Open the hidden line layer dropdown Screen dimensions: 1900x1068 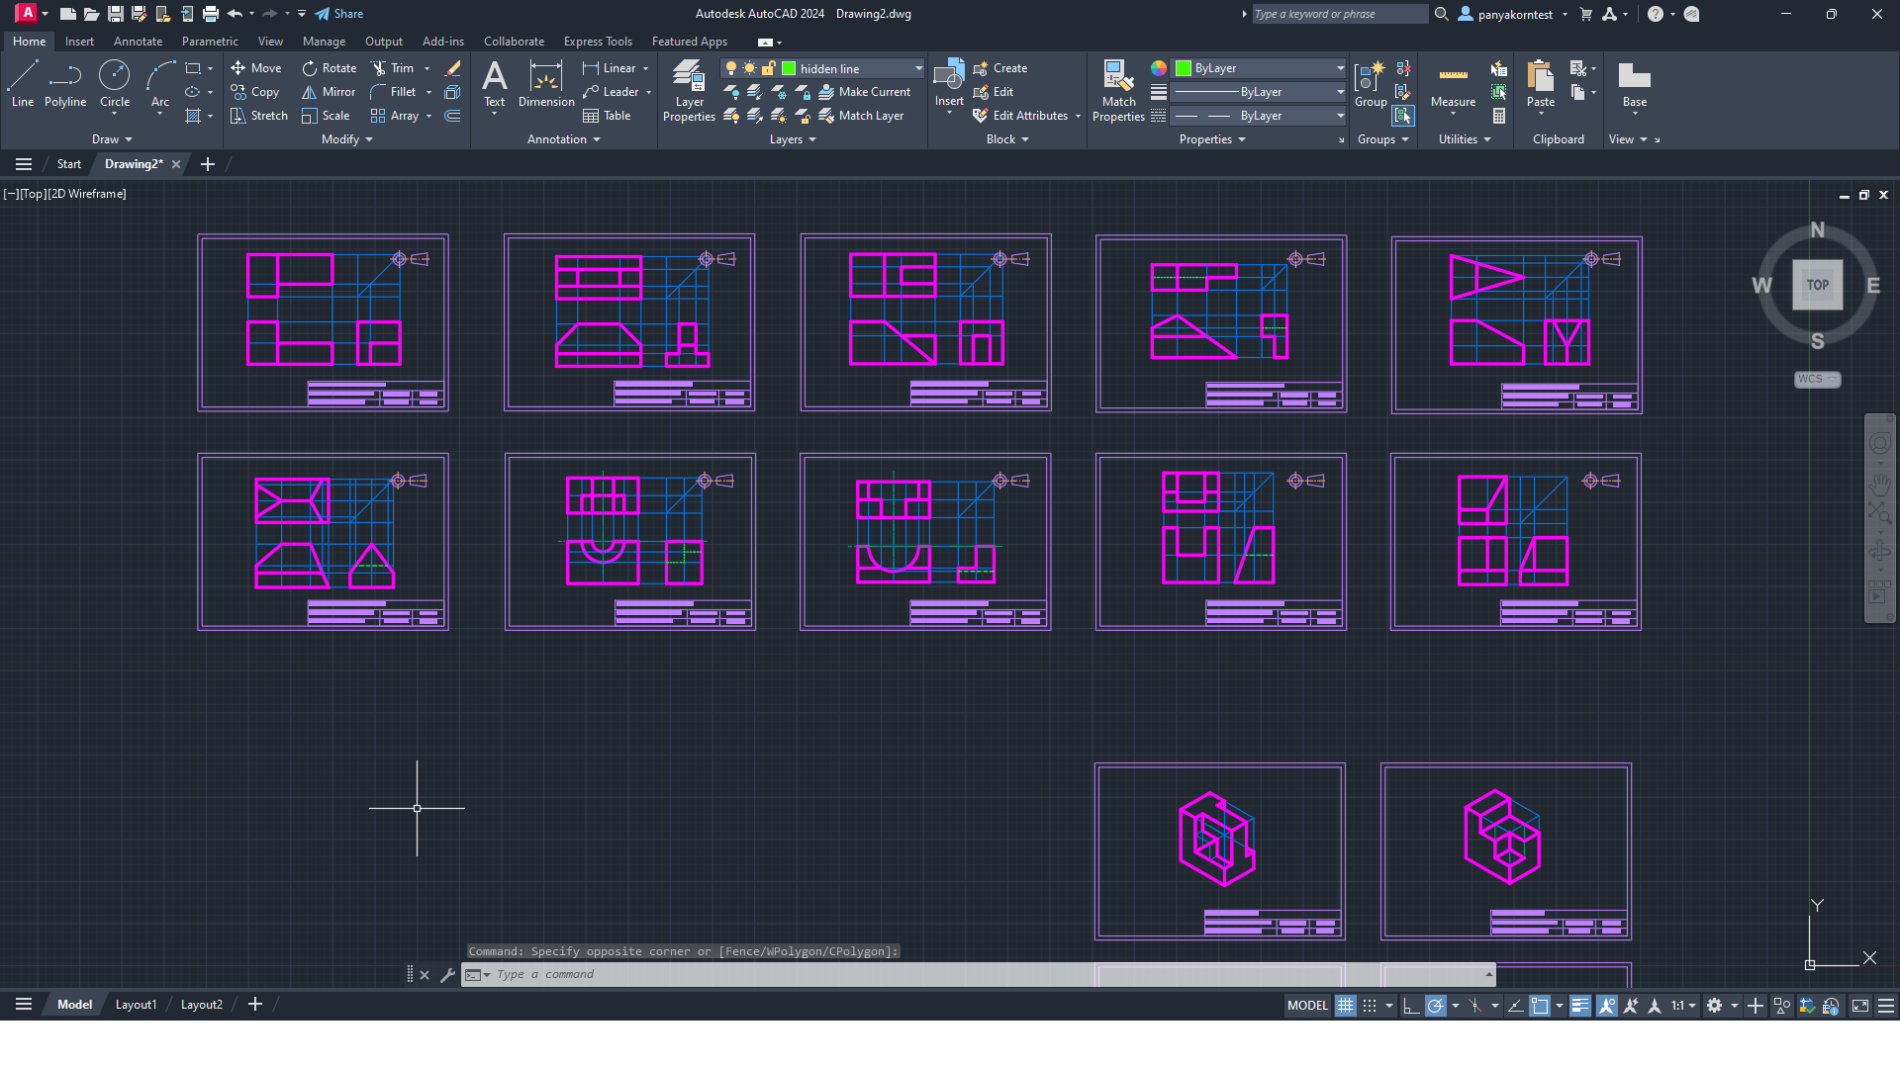point(918,68)
